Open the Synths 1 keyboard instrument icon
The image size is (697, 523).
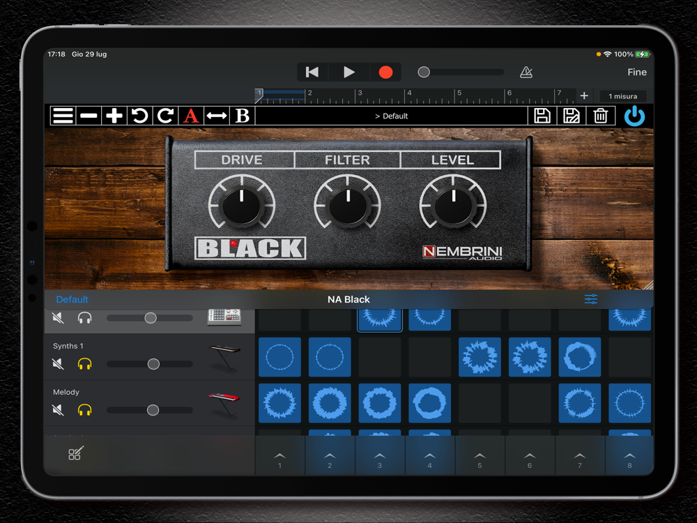224,358
